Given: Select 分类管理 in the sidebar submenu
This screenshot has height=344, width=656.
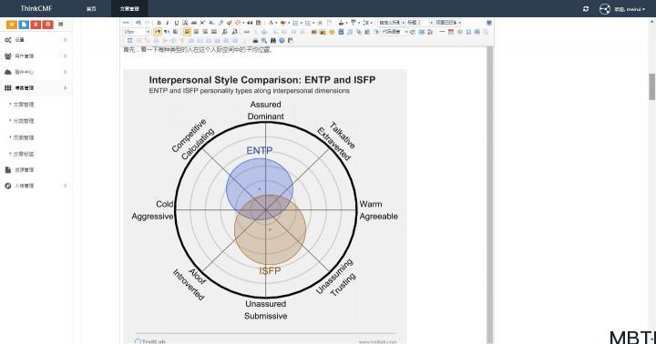Looking at the screenshot, I should [x=24, y=121].
